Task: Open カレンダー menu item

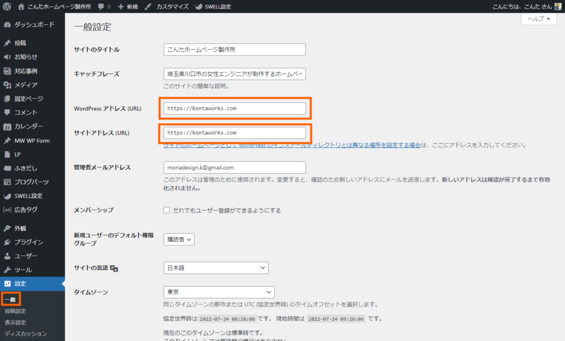Action: coord(29,126)
